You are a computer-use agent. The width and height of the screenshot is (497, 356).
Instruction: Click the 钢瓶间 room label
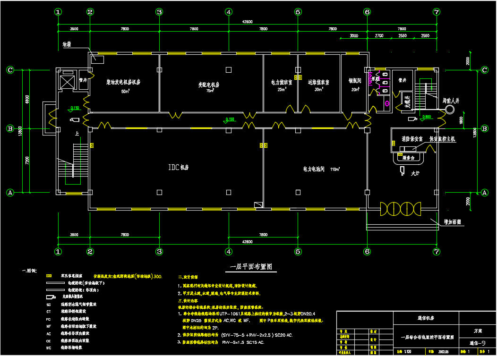click(355, 81)
